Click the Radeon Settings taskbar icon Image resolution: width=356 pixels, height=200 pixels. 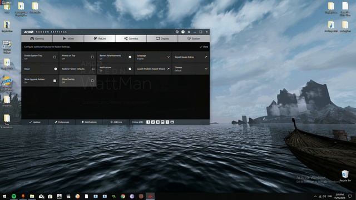(x=150, y=196)
